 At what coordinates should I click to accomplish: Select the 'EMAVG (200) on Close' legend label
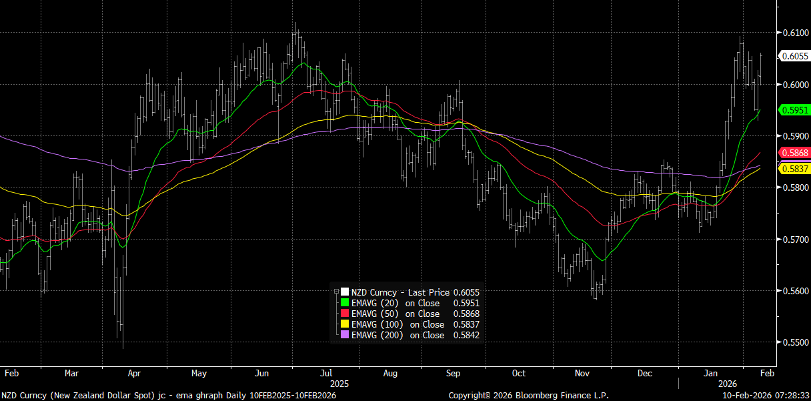(398, 335)
